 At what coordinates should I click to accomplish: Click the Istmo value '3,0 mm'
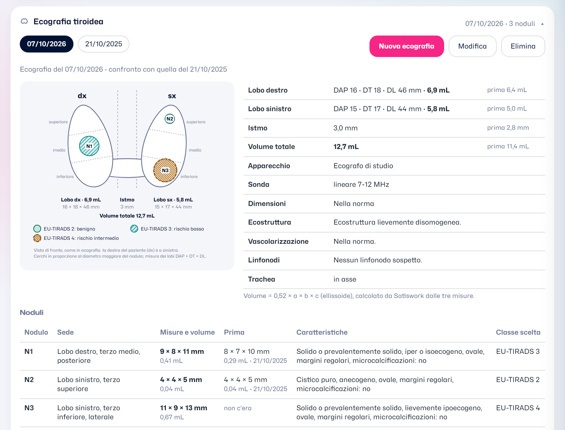coord(345,128)
